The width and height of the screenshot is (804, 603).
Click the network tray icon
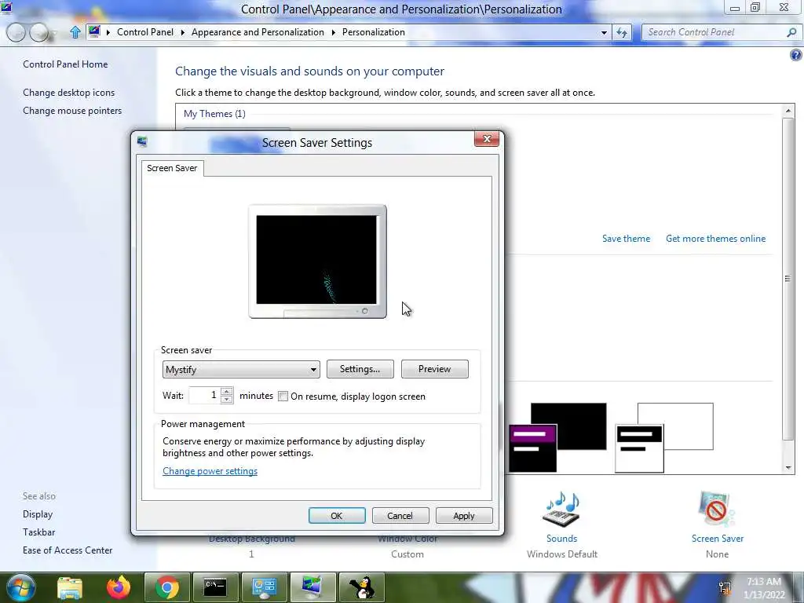click(725, 587)
